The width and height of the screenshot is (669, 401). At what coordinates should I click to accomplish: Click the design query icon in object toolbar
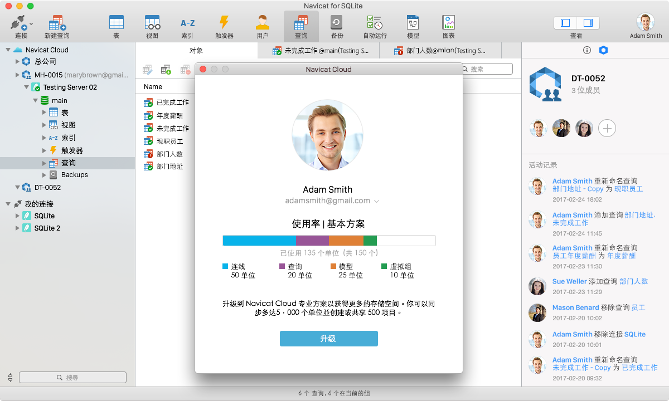(x=148, y=70)
